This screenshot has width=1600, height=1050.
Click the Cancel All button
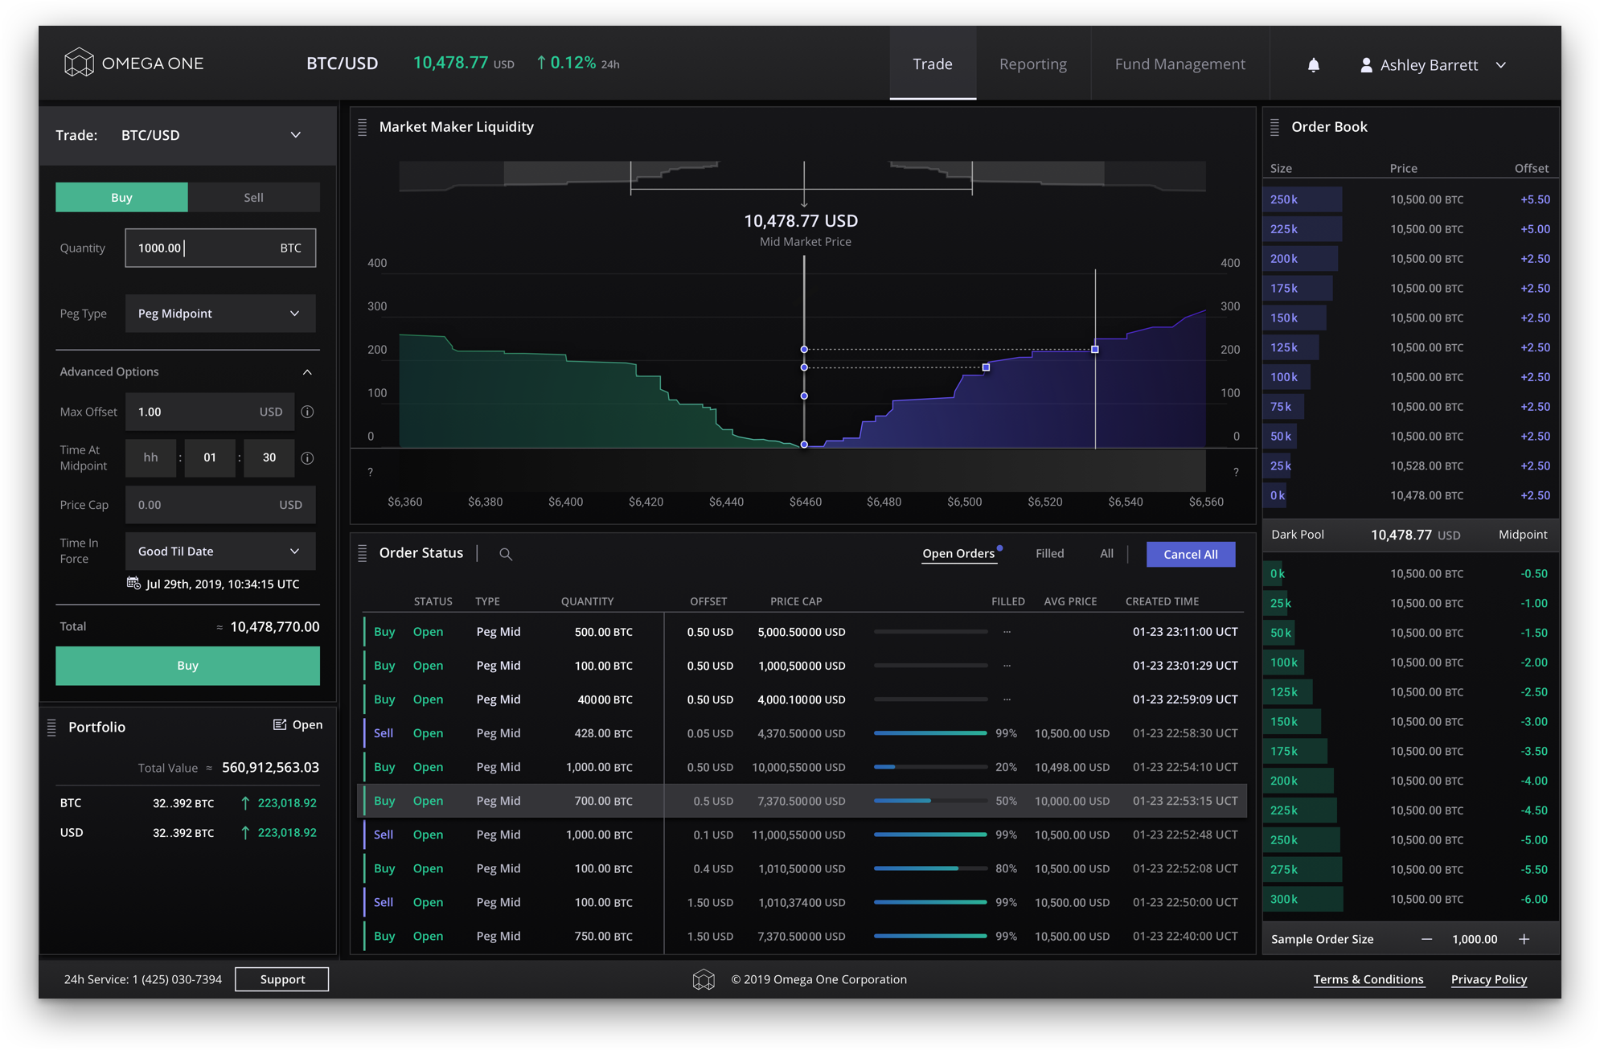pyautogui.click(x=1191, y=554)
